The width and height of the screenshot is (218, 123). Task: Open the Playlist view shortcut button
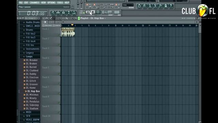[53, 13]
